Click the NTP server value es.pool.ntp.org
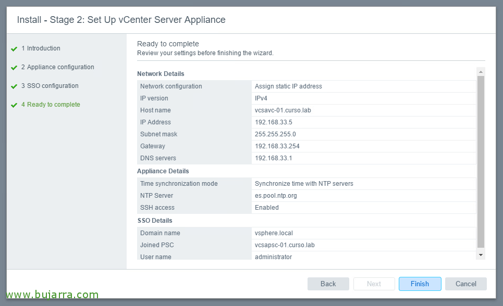Screen dimensions: 503x306 pyautogui.click(x=276, y=196)
